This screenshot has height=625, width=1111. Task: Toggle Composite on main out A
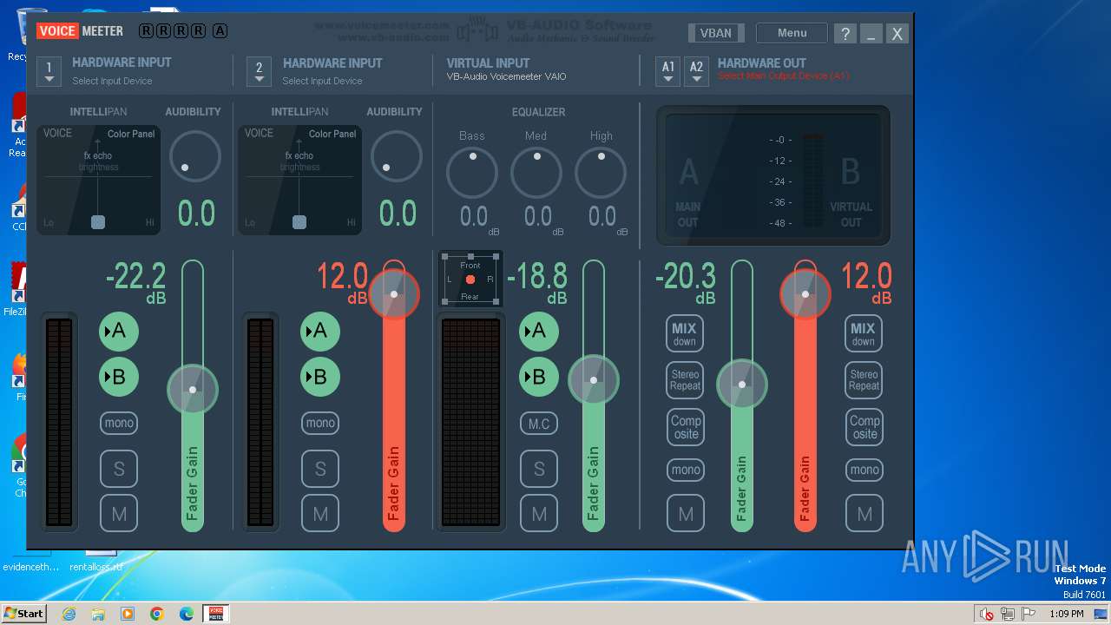(x=685, y=427)
